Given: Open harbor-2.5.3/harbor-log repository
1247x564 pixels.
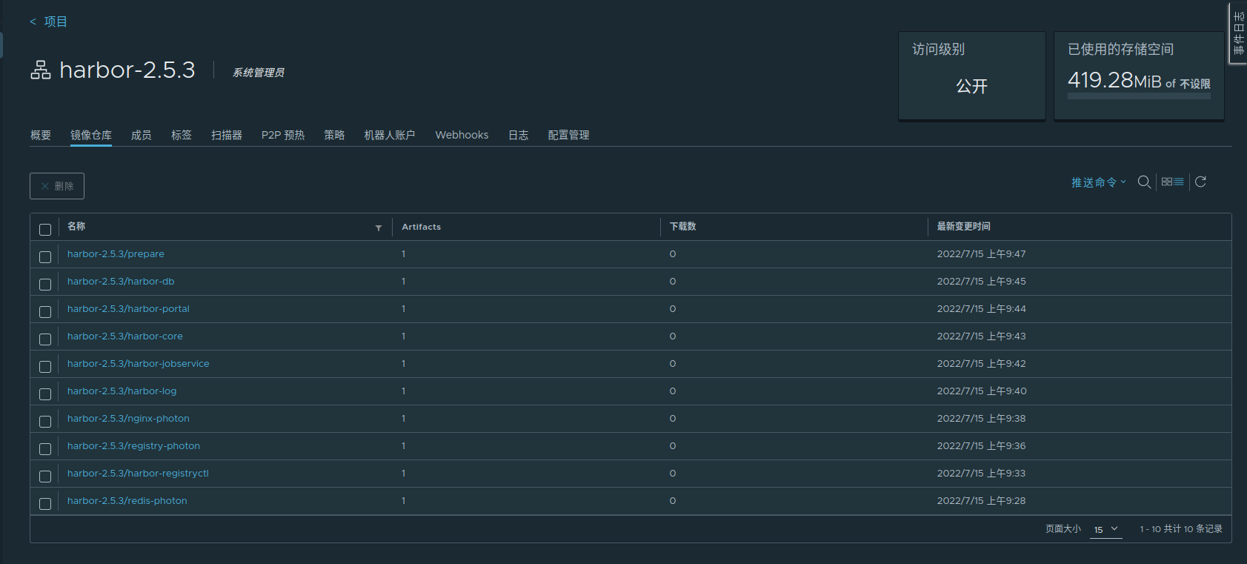Looking at the screenshot, I should point(122,391).
